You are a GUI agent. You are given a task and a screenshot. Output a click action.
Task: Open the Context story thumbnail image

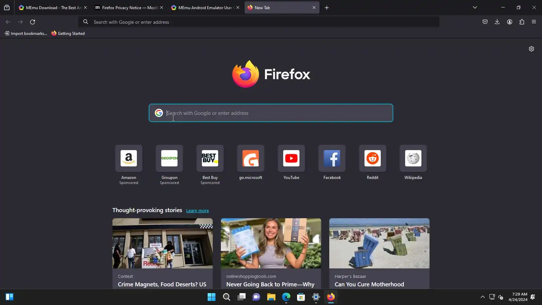[x=163, y=243]
